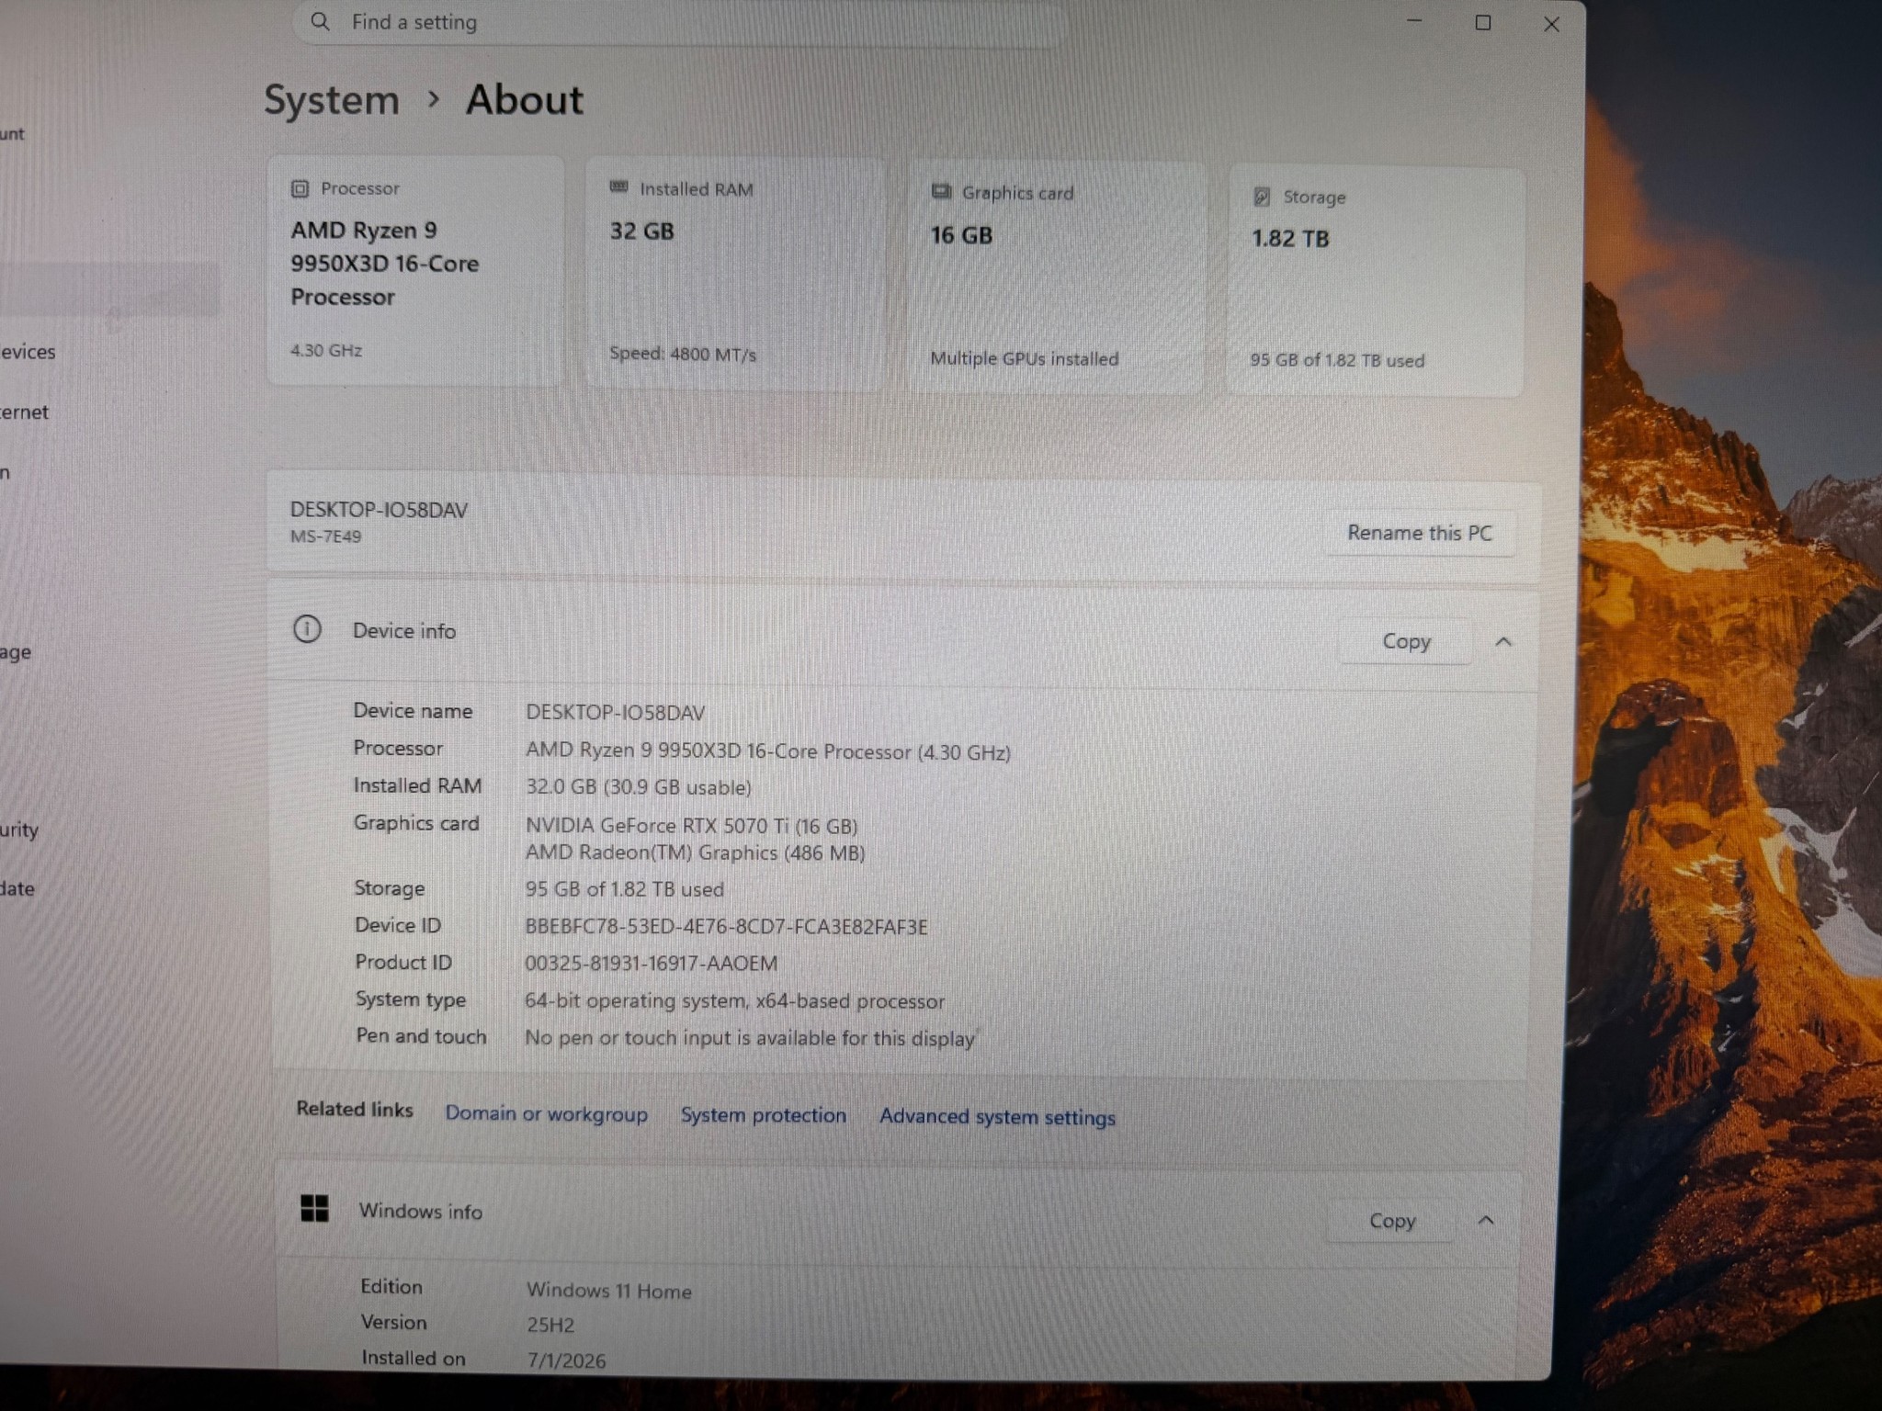Image resolution: width=1882 pixels, height=1411 pixels.
Task: Click the Speed: 4800 MT/s text
Action: coord(683,354)
